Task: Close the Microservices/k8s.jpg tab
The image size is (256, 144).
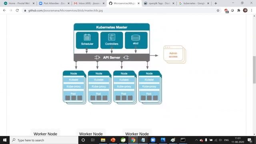Action: (x=138, y=3)
